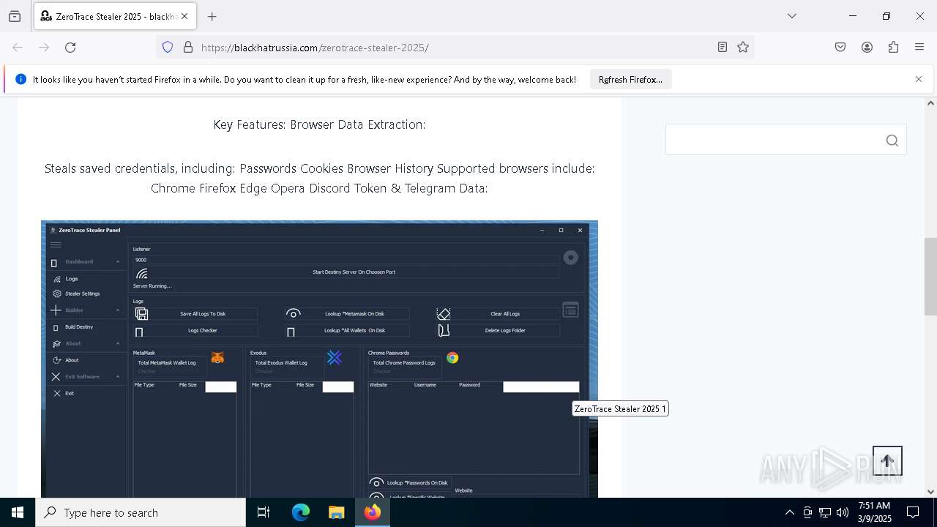This screenshot has height=527, width=937.
Task: Open the Windows Start menu
Action: pyautogui.click(x=18, y=512)
